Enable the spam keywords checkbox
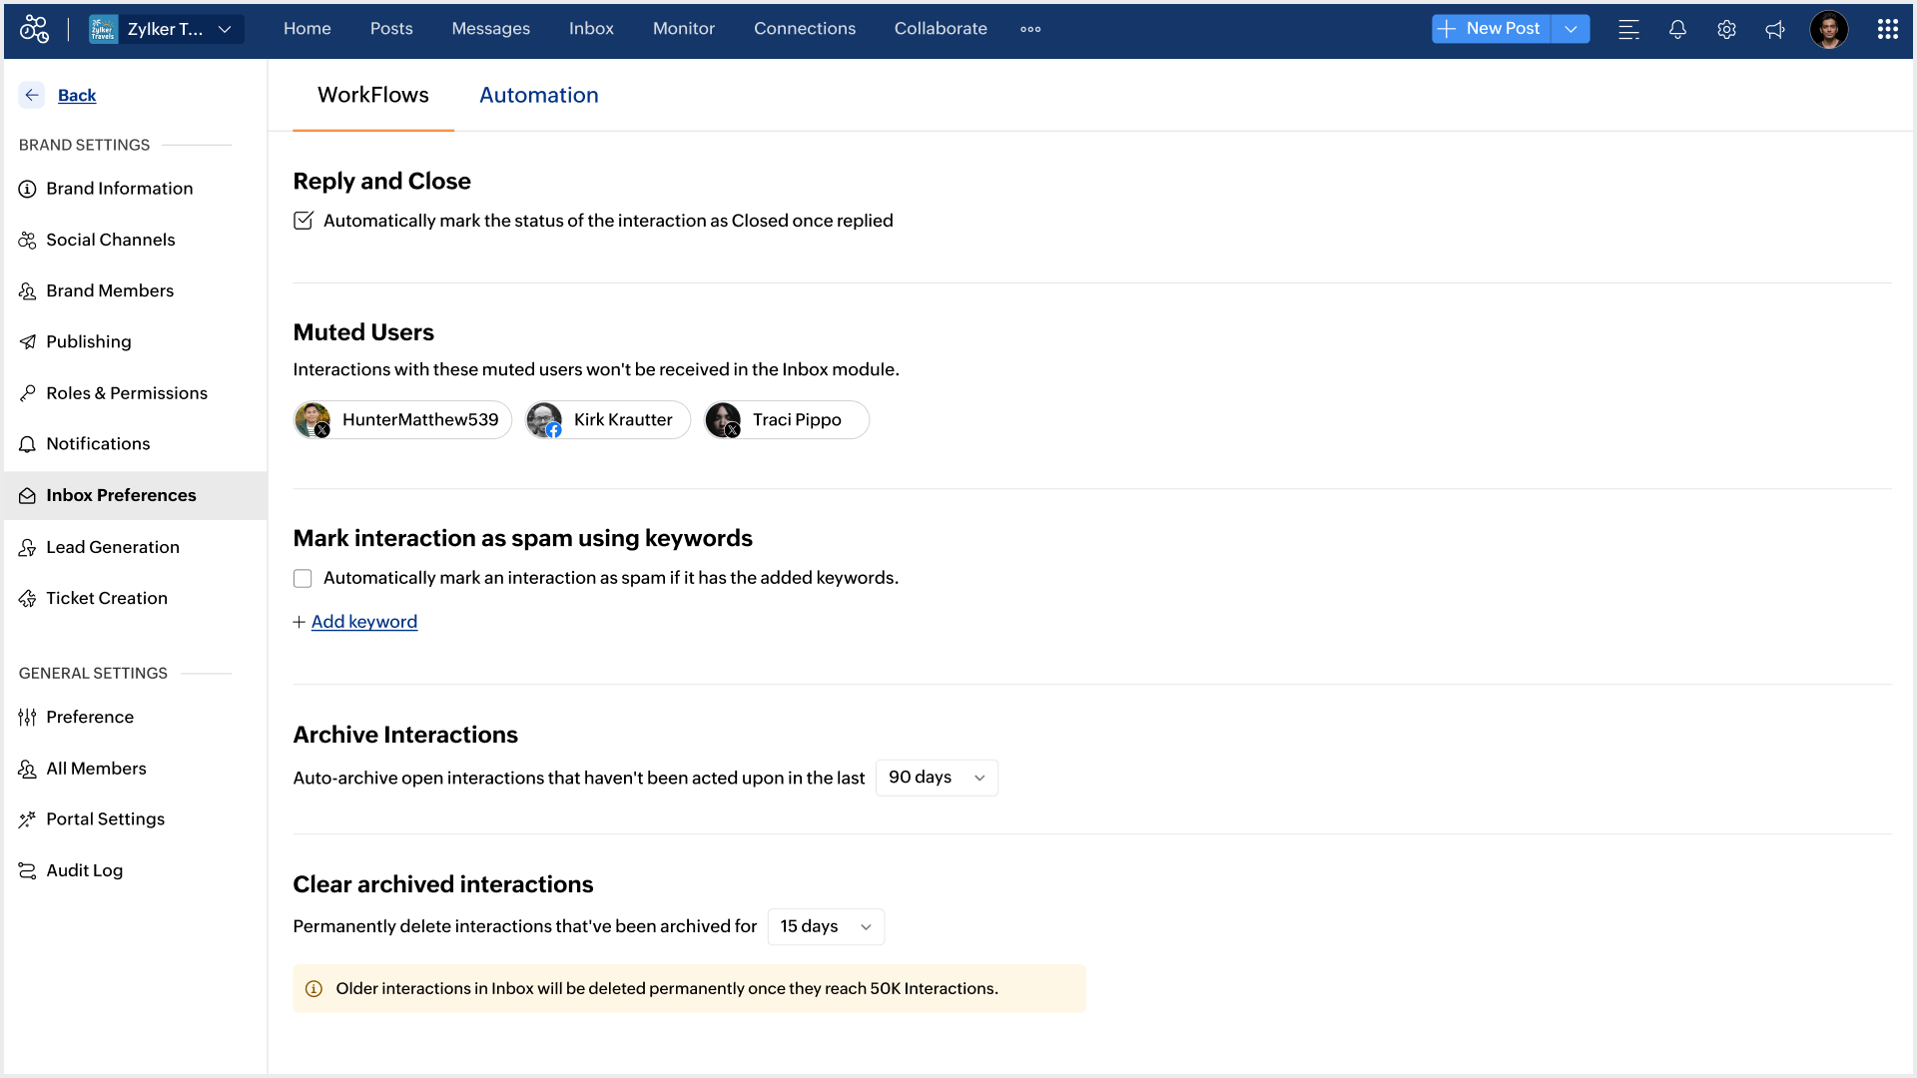The height and width of the screenshot is (1078, 1917). tap(303, 578)
